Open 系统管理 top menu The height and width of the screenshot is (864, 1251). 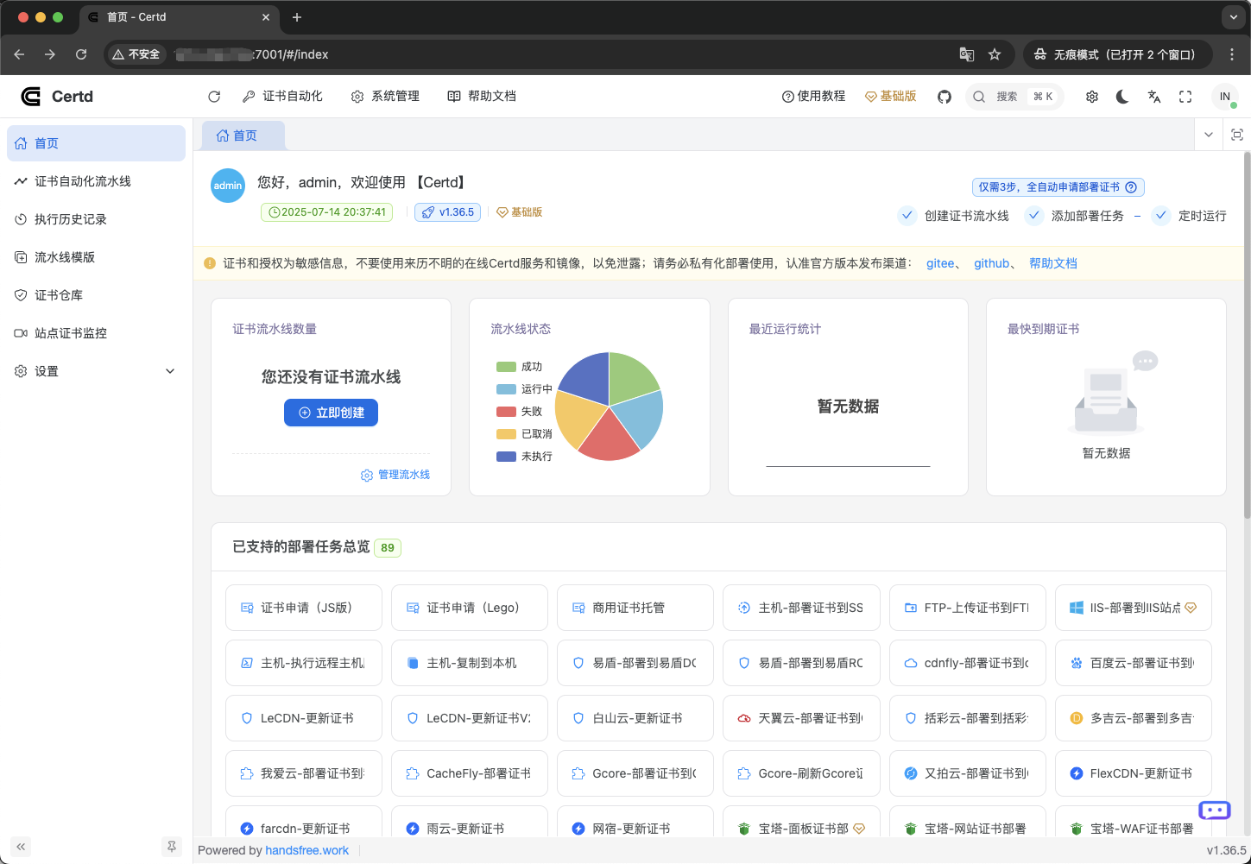pos(385,97)
